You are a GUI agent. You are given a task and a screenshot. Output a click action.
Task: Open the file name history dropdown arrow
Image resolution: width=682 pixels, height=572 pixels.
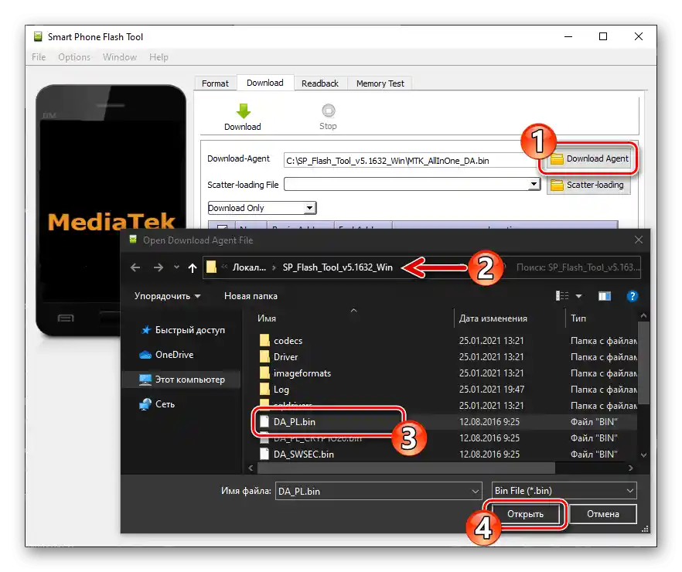[x=476, y=491]
